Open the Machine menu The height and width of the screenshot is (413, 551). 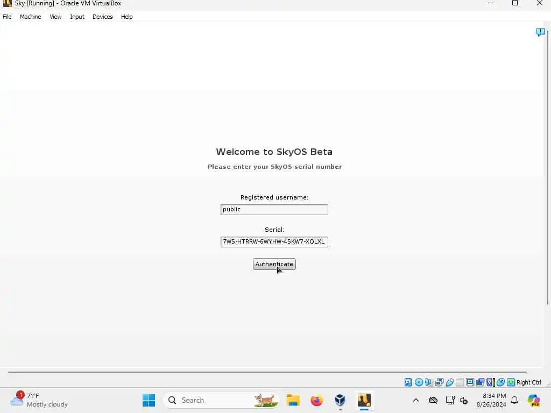click(x=31, y=17)
